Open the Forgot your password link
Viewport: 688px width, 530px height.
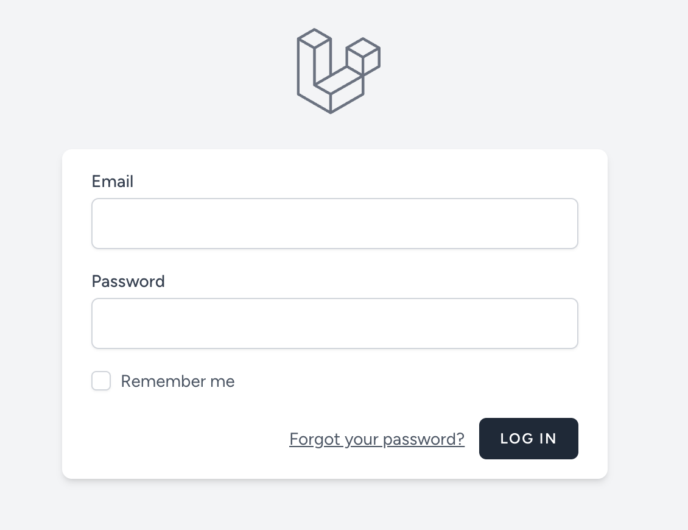(377, 439)
